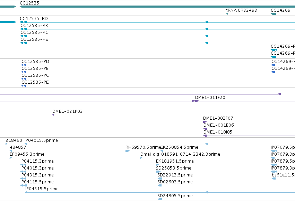Select protein CG12535-PC label
295x201 pixels.
coord(35,75)
